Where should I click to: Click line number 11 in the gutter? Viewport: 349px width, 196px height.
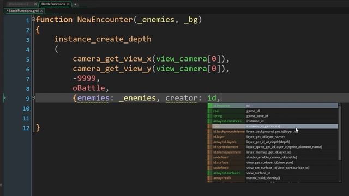26,118
